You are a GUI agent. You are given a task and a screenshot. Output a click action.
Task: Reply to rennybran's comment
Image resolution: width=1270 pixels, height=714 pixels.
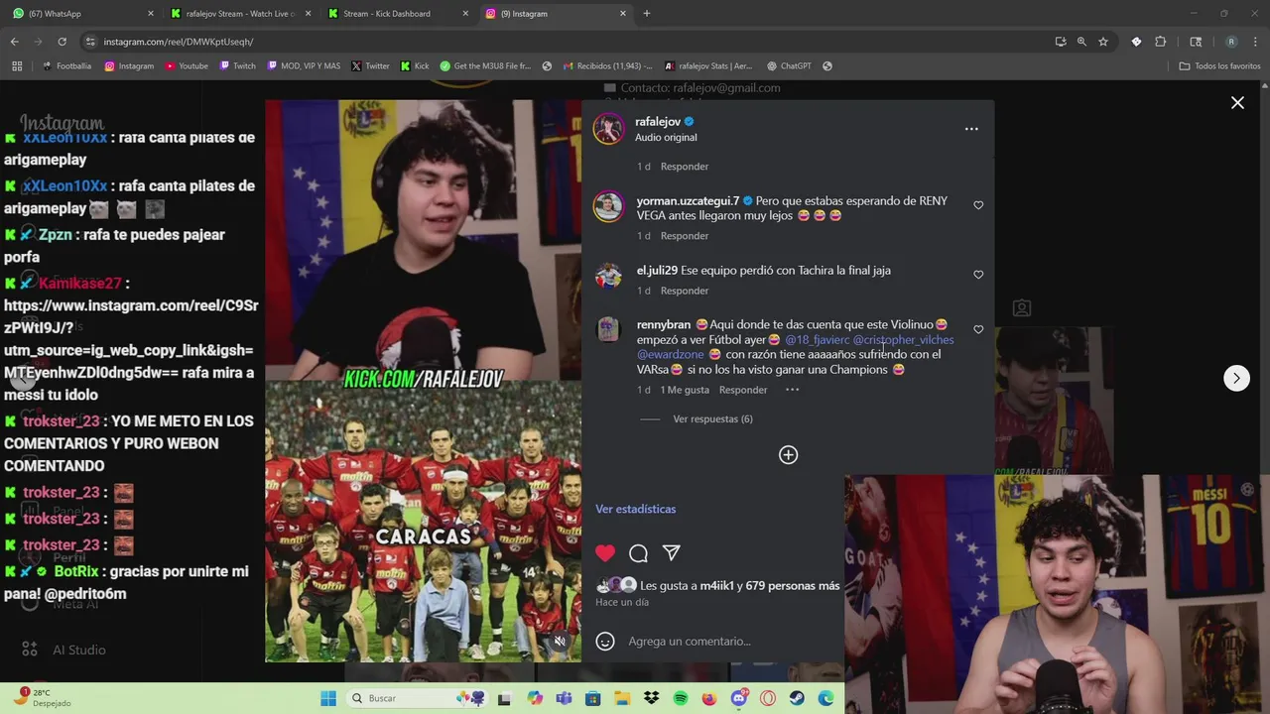point(743,390)
